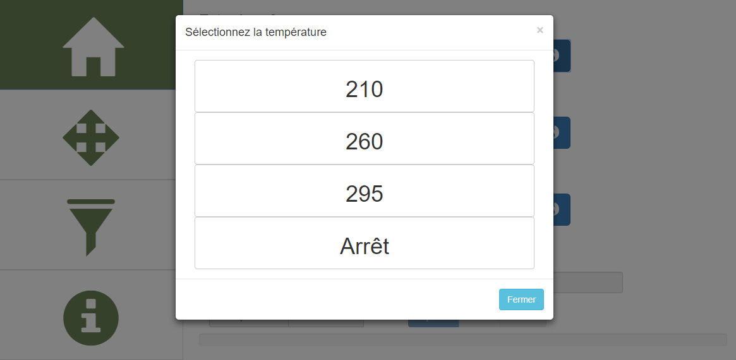Click the top blue button behind dialog
The height and width of the screenshot is (360, 736).
(562, 55)
